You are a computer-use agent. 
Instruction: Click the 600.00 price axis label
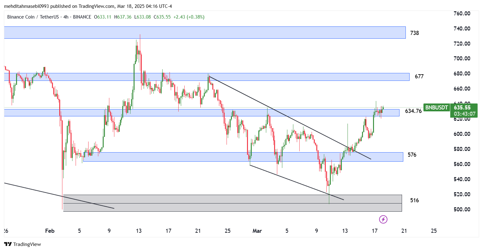click(462, 134)
